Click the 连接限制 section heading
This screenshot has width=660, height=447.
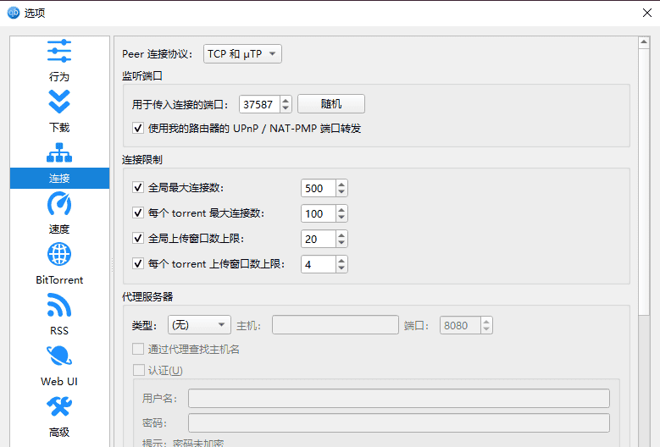pyautogui.click(x=141, y=160)
